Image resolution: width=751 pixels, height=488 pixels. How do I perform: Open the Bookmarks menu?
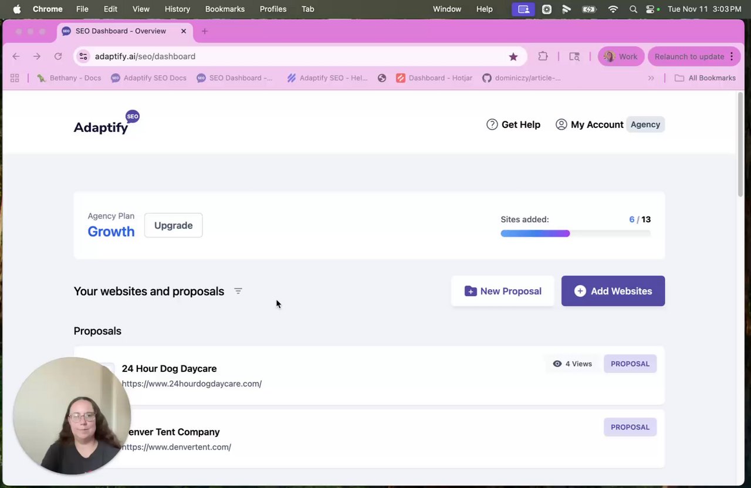tap(225, 9)
